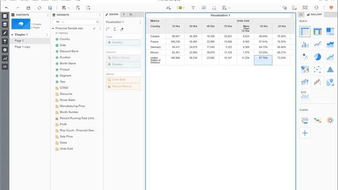Click the Units Sold metric in the dataset list

pos(66,149)
